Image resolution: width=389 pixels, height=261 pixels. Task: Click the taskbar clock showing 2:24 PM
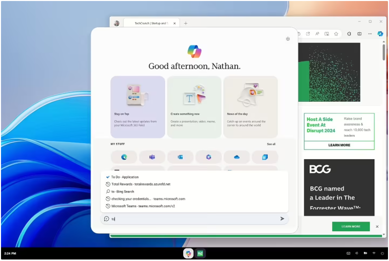(x=10, y=253)
